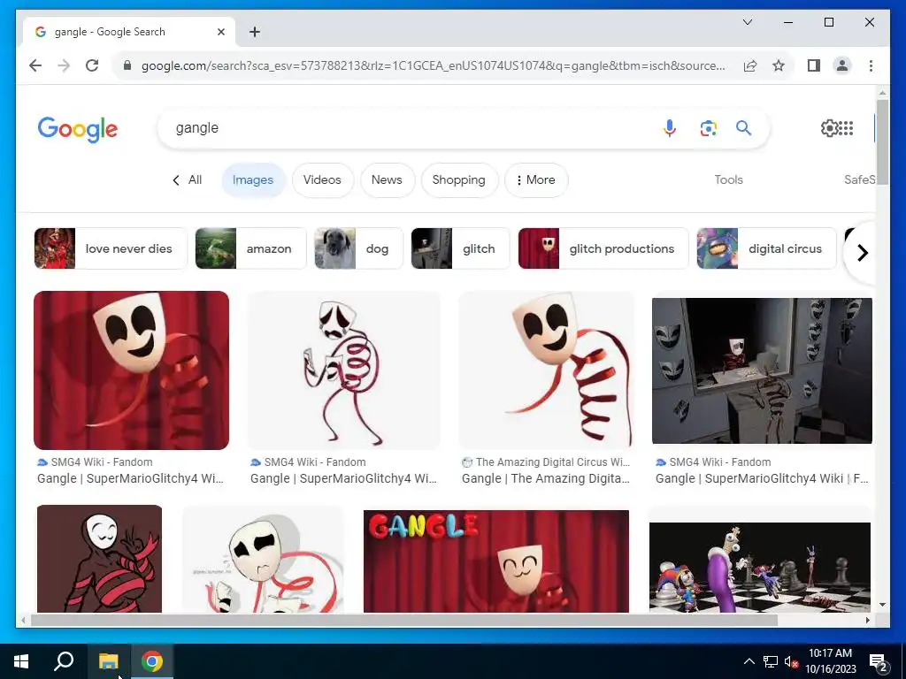
Task: Filter by 'glitch productions' chip
Action: point(603,248)
